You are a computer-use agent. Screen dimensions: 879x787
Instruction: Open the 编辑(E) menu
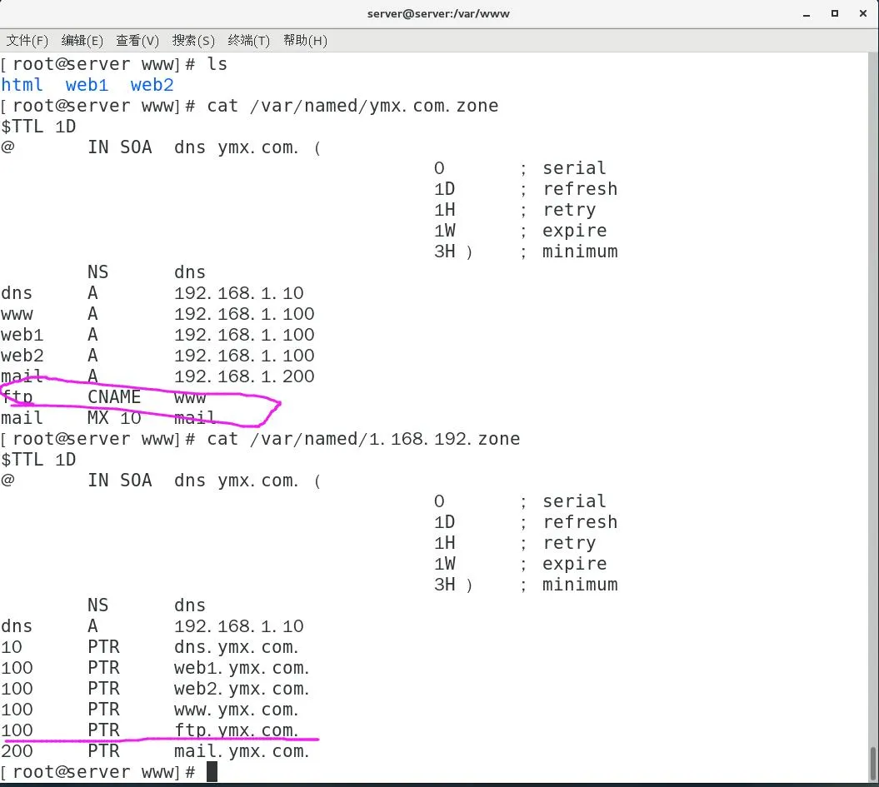(82, 41)
